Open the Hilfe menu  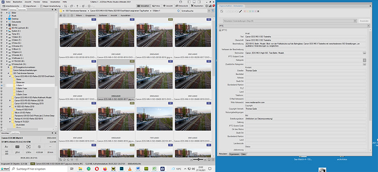[64, 2]
